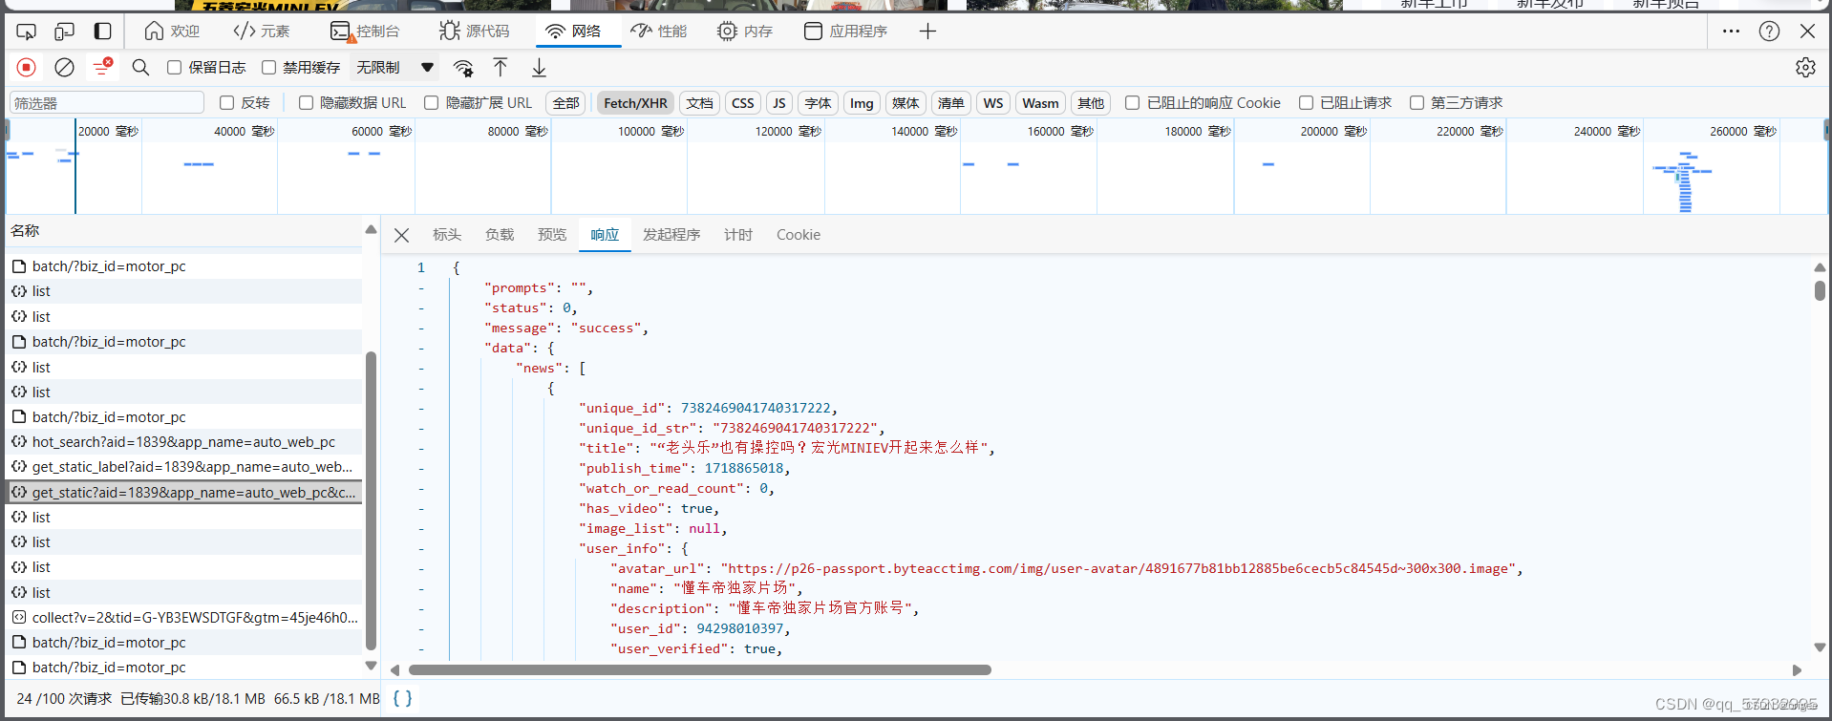Switch to the 元素 elements tab
This screenshot has width=1832, height=721.
(262, 32)
